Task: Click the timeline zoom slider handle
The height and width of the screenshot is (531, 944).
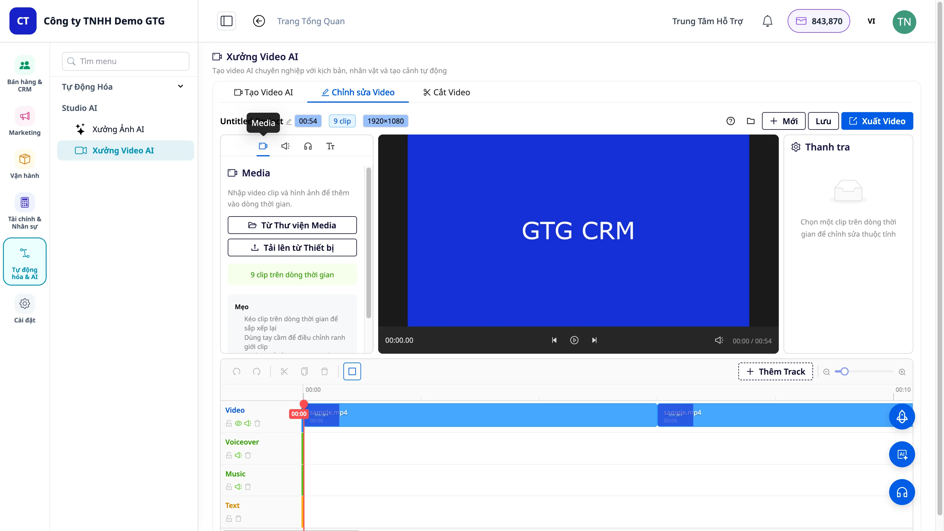Action: [x=844, y=372]
